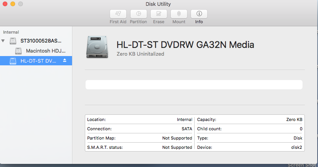Image resolution: width=318 pixels, height=167 pixels.
Task: Click the First Aid toolbar icon
Action: [118, 14]
